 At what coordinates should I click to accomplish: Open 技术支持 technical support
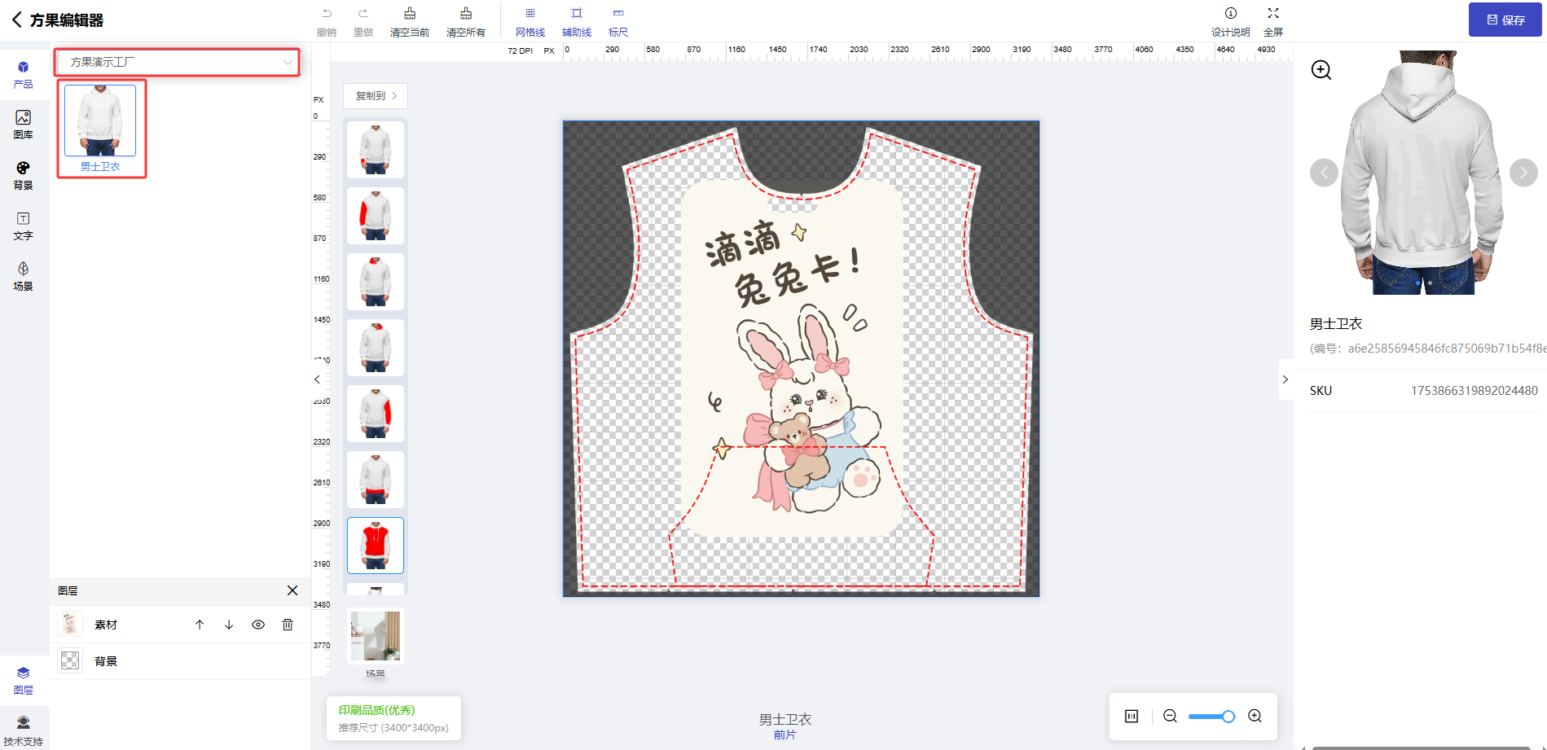pos(23,731)
